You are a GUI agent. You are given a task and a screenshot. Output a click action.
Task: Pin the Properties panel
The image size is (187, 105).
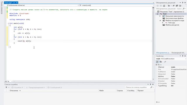click(x=183, y=56)
